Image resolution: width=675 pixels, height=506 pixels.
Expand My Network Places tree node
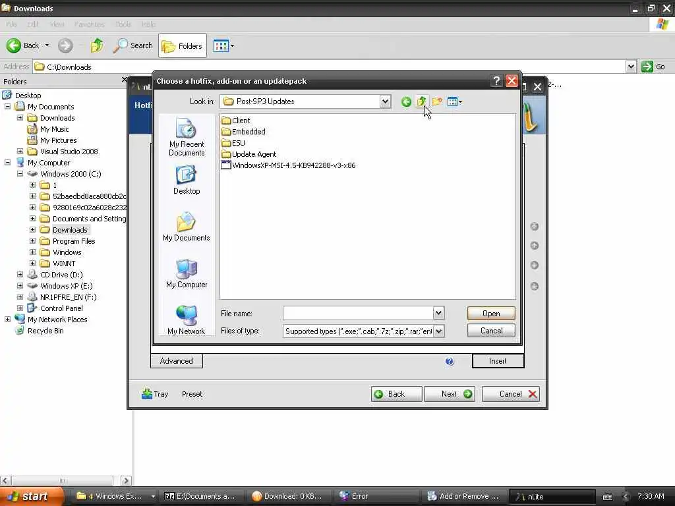8,320
